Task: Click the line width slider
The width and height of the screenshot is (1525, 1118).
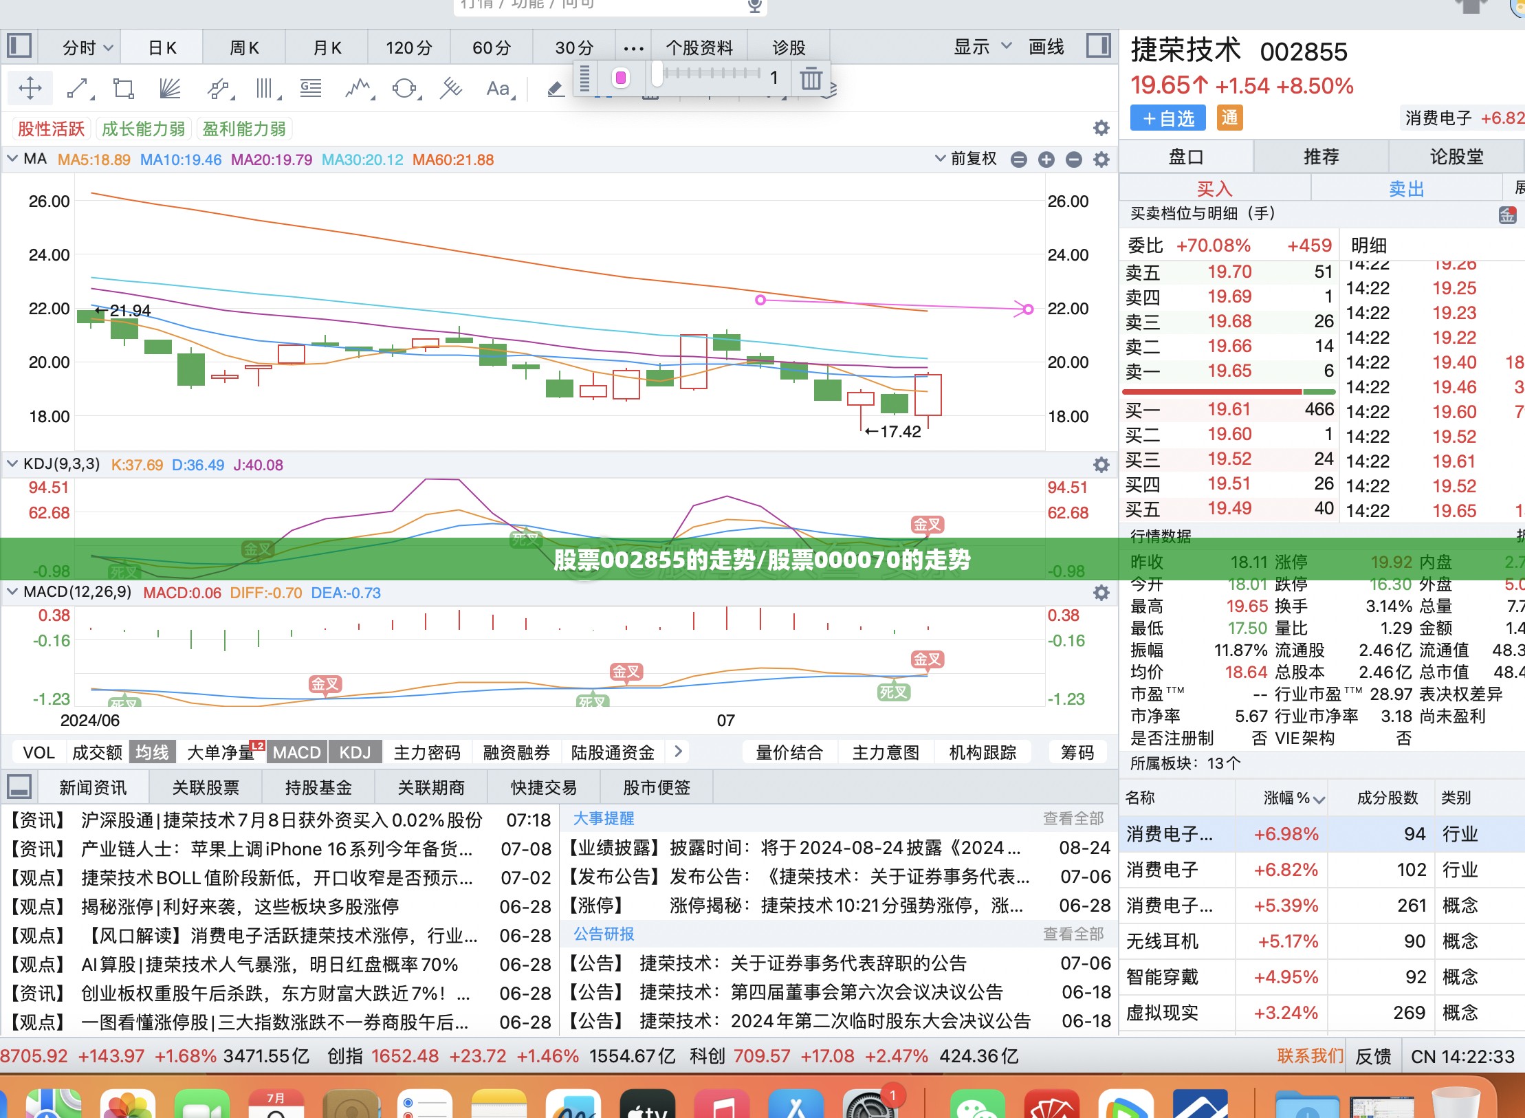Action: point(707,74)
